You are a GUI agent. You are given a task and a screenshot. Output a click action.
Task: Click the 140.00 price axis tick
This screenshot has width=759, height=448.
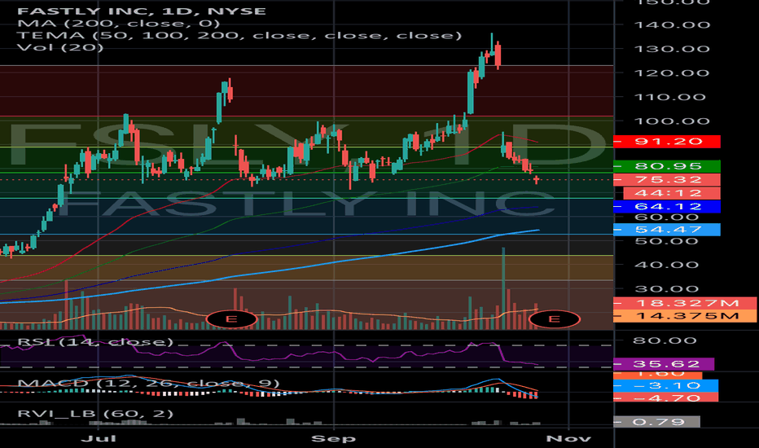pyautogui.click(x=672, y=24)
